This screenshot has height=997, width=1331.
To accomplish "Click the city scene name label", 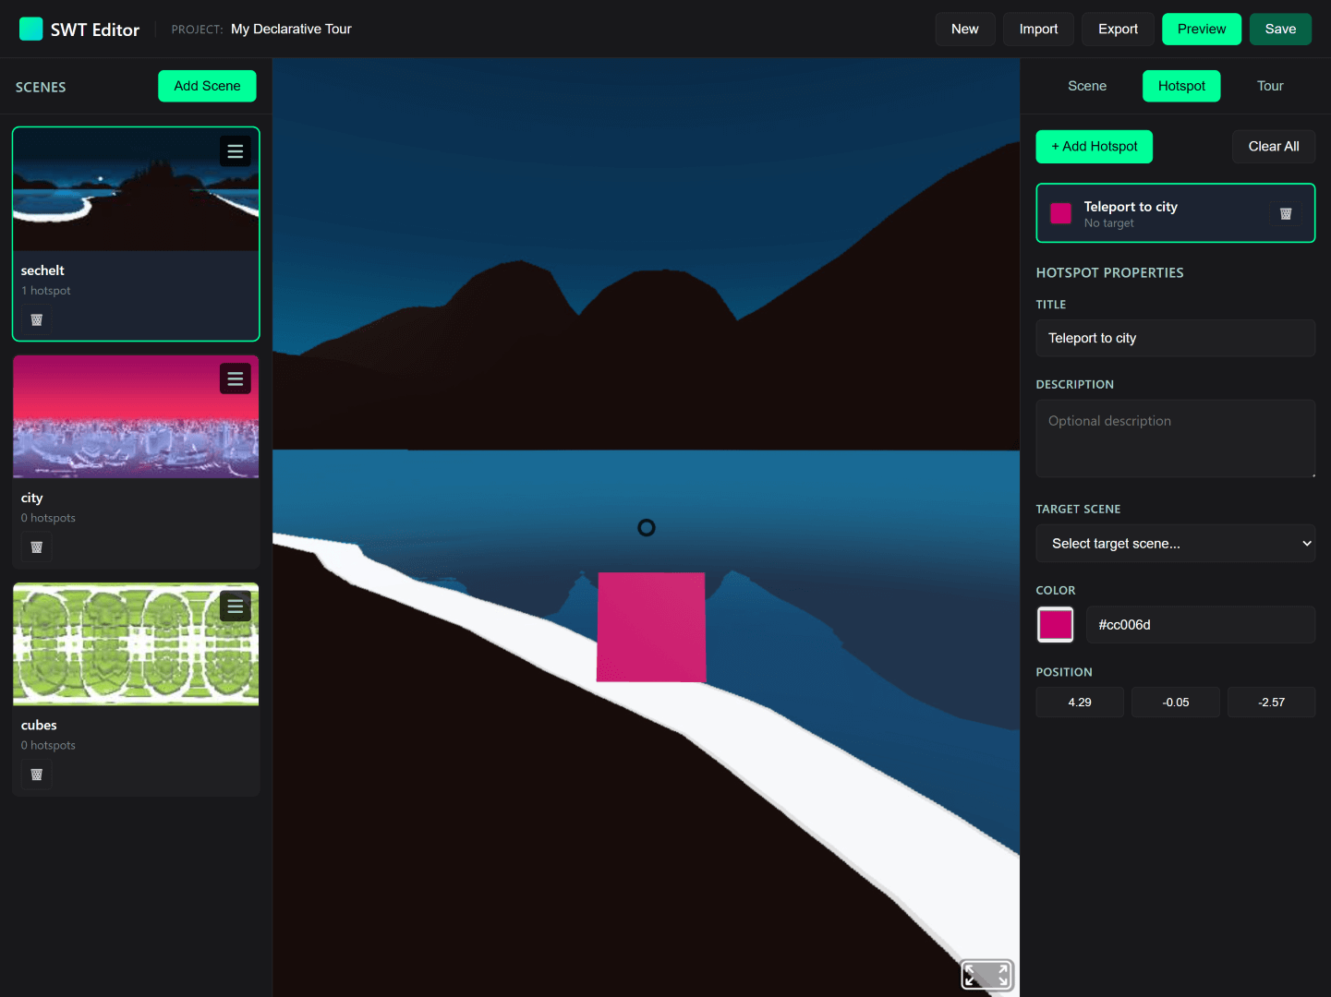I will coord(32,498).
